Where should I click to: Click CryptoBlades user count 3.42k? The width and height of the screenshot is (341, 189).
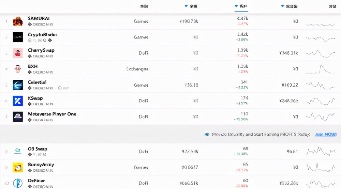(x=242, y=34)
